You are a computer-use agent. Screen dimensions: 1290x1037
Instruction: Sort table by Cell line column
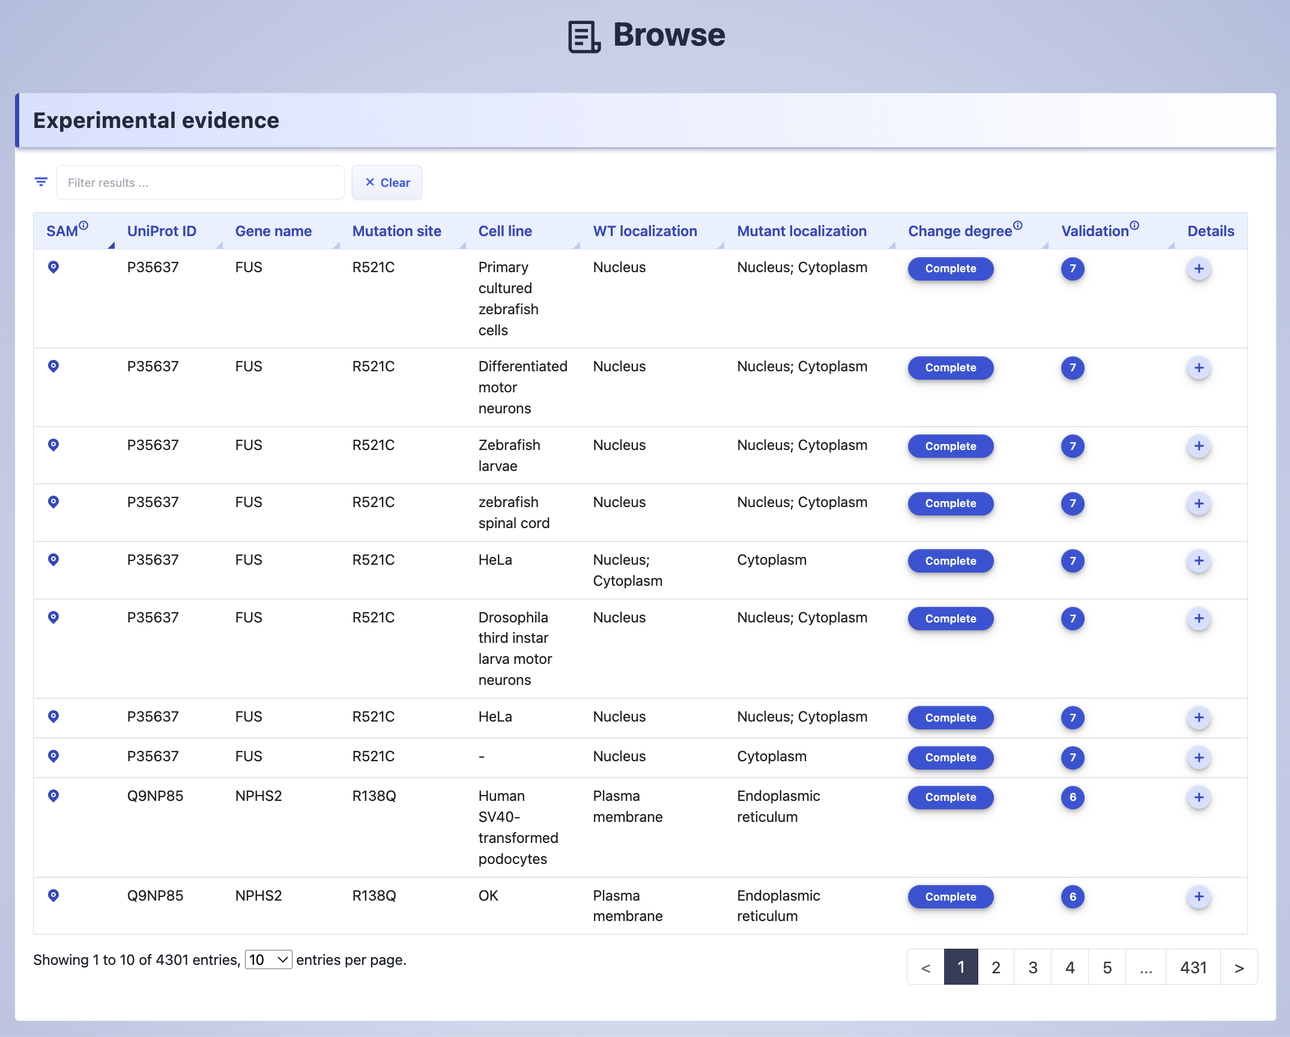coord(505,231)
